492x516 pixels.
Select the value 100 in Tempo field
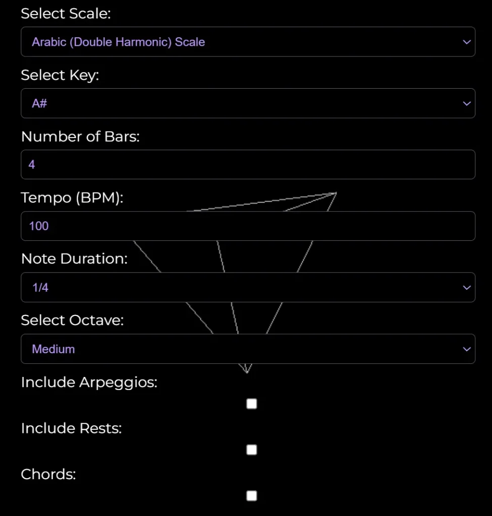38,226
